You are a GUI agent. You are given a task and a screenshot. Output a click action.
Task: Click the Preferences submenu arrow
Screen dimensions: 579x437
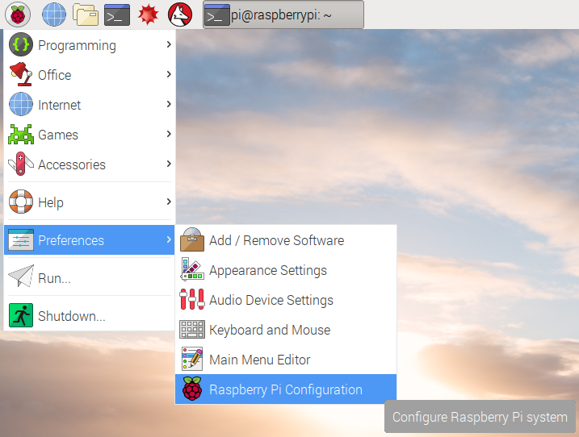tap(169, 239)
